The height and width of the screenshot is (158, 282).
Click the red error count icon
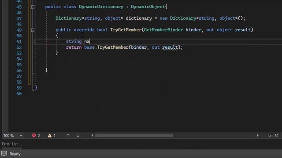coord(34,136)
